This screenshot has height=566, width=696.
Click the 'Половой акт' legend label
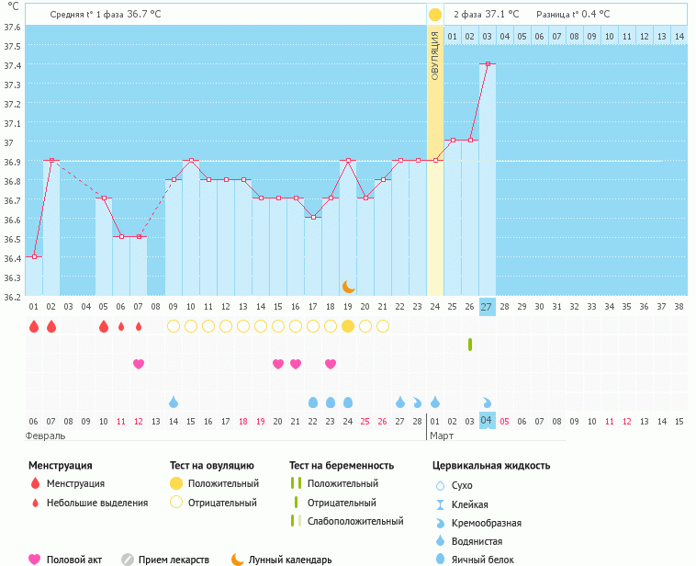click(75, 559)
